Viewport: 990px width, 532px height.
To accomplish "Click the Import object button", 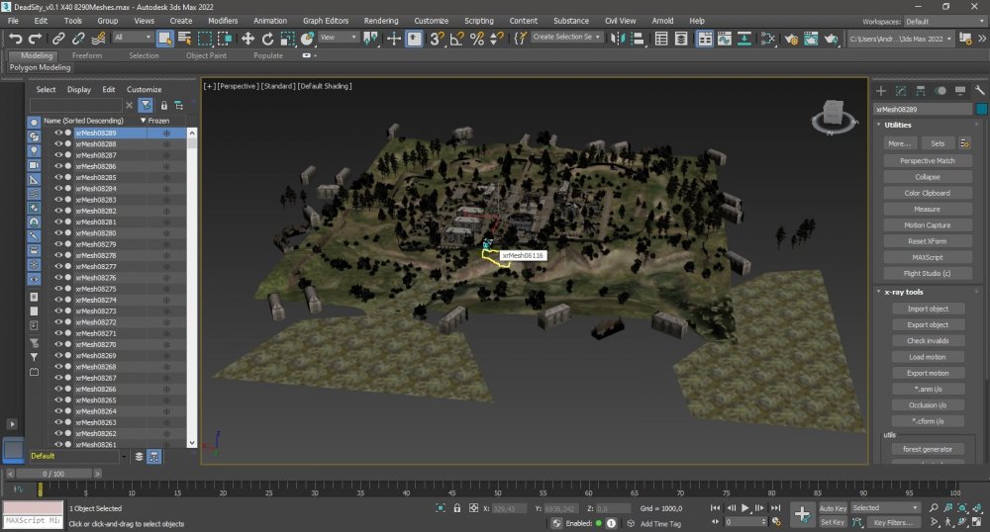I will 928,309.
